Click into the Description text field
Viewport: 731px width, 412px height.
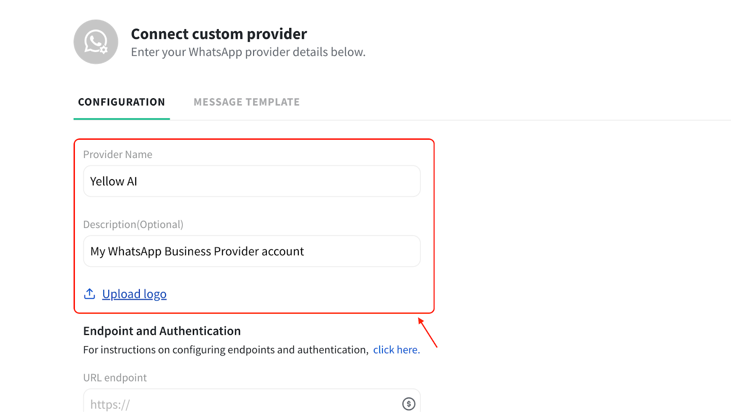pos(251,251)
